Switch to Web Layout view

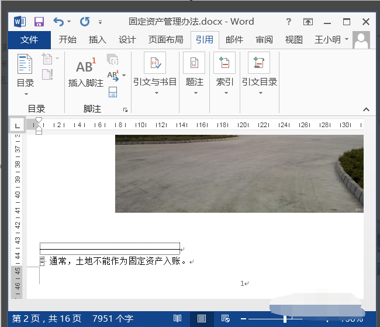point(224,319)
